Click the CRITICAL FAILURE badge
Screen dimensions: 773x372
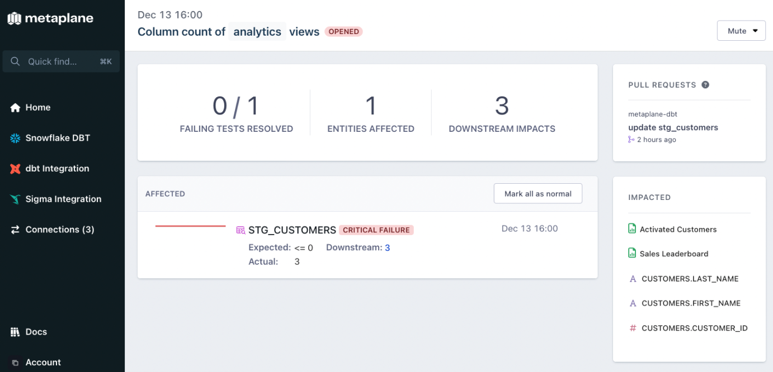[x=376, y=230]
